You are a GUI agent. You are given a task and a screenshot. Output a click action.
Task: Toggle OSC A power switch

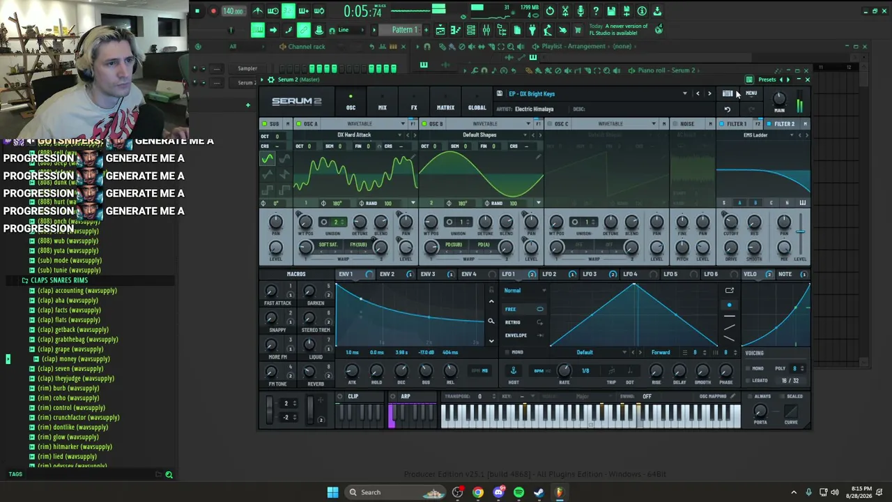tap(299, 124)
